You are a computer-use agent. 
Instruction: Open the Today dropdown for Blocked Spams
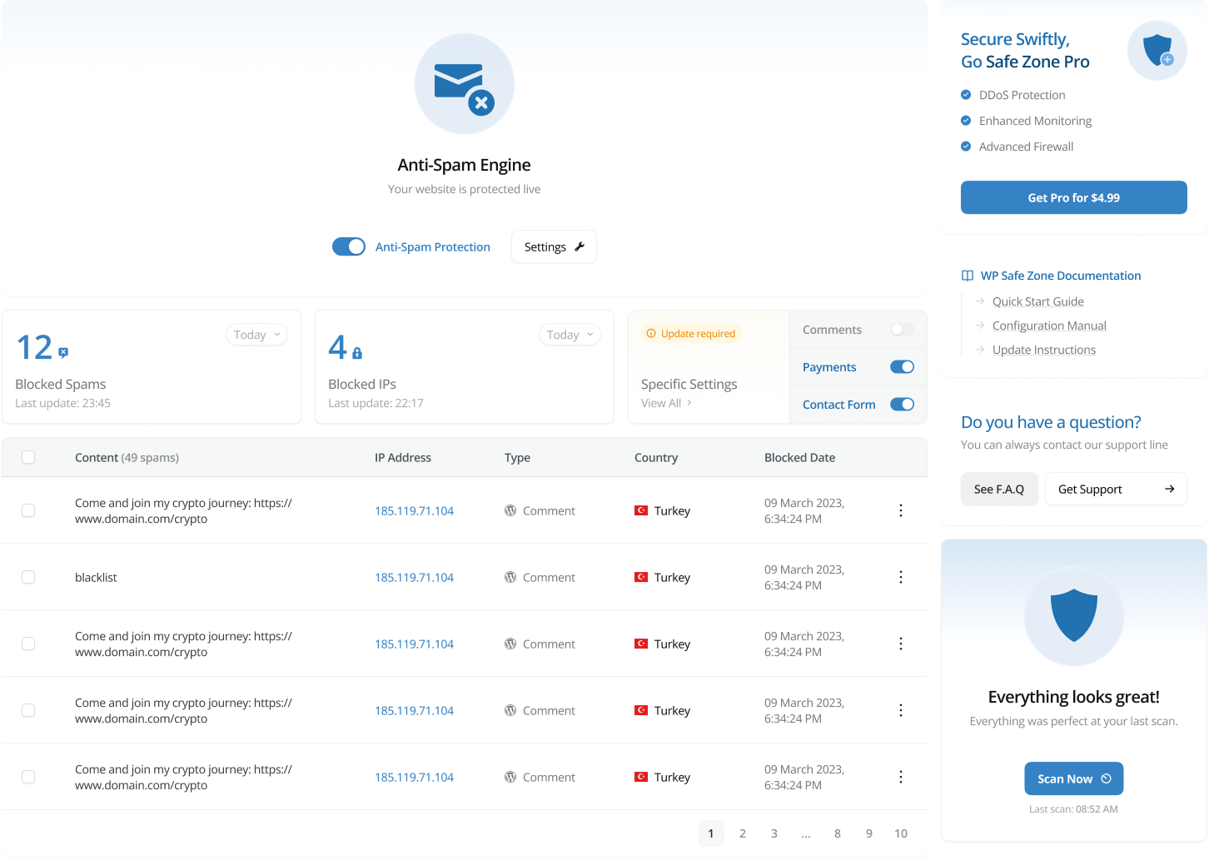click(256, 335)
